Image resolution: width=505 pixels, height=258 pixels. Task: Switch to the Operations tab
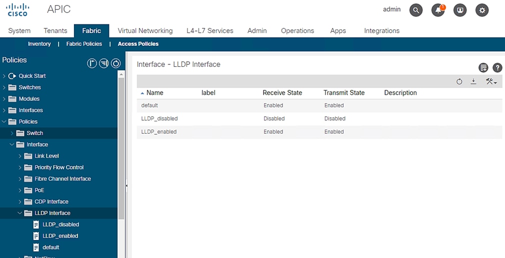pyautogui.click(x=297, y=31)
